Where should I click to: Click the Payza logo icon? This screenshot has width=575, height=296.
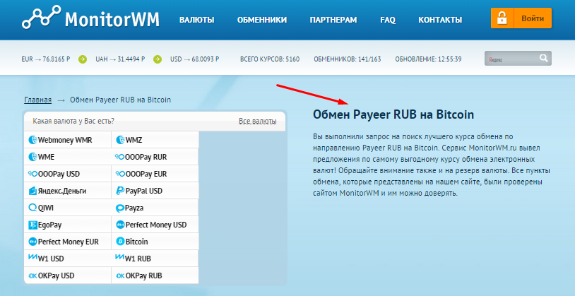(x=120, y=208)
